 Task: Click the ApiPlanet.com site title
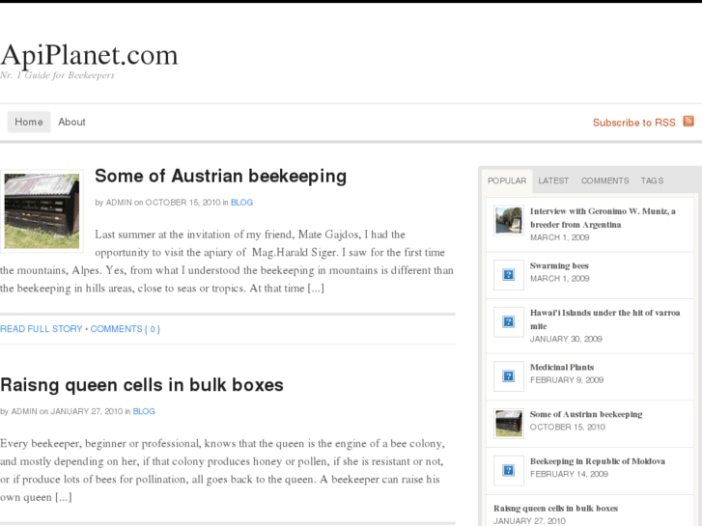point(89,56)
